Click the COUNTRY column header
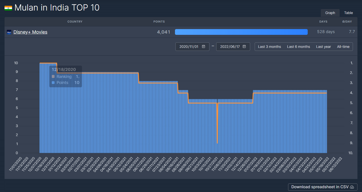Viewport: 362px width, 192px height. point(75,22)
